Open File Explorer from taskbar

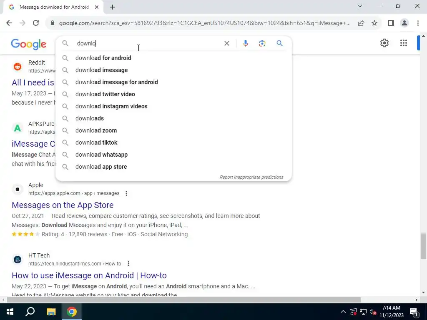tap(51, 312)
